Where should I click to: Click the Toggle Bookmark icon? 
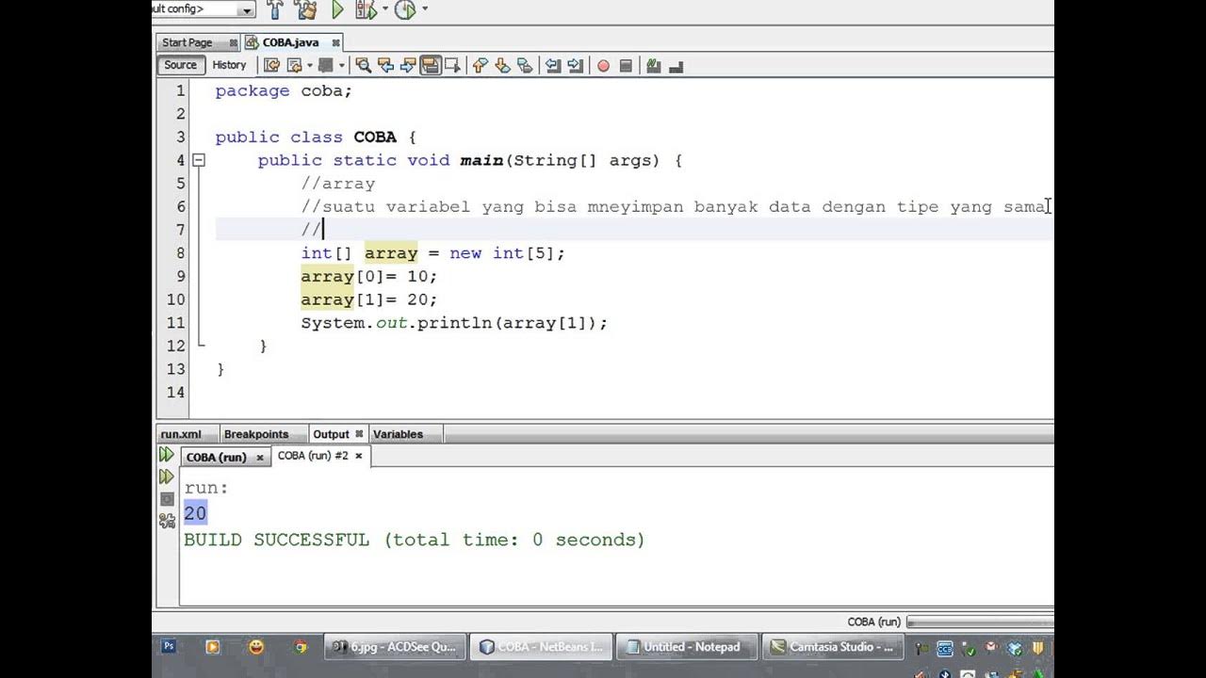coord(525,65)
